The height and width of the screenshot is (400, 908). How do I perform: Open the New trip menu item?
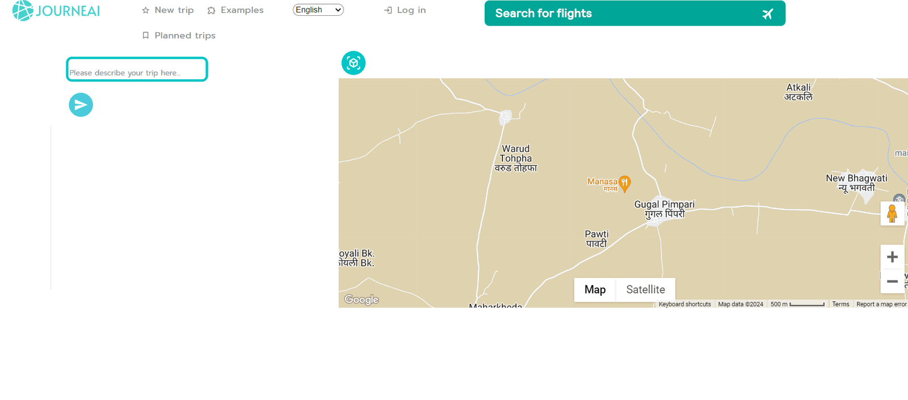click(x=168, y=10)
